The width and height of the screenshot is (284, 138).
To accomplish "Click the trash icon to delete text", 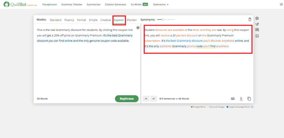I will click(250, 20).
